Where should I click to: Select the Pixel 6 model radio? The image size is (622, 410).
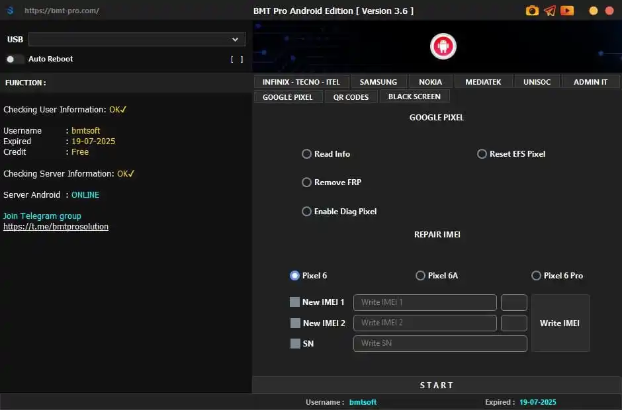pyautogui.click(x=294, y=276)
